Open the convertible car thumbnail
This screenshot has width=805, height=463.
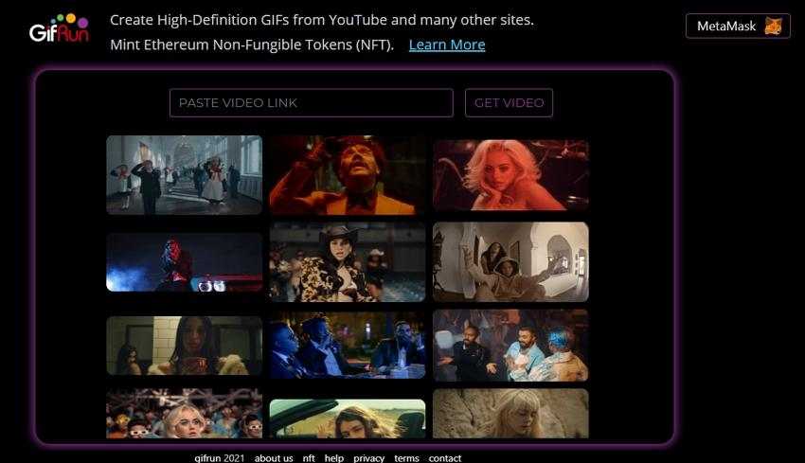[x=347, y=418]
